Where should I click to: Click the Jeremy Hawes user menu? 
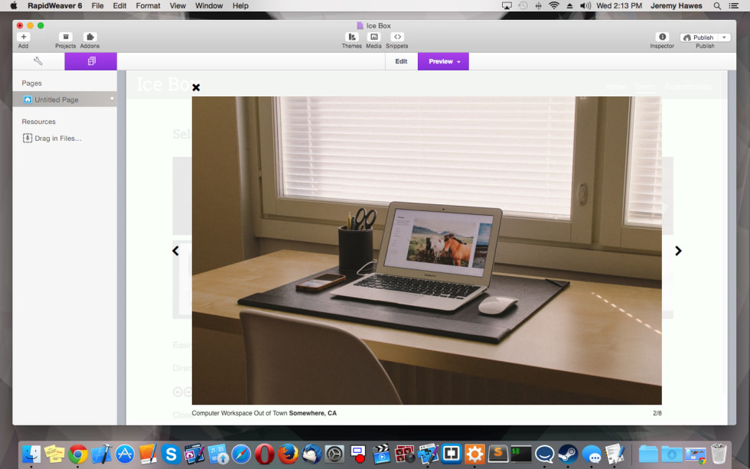pyautogui.click(x=677, y=5)
